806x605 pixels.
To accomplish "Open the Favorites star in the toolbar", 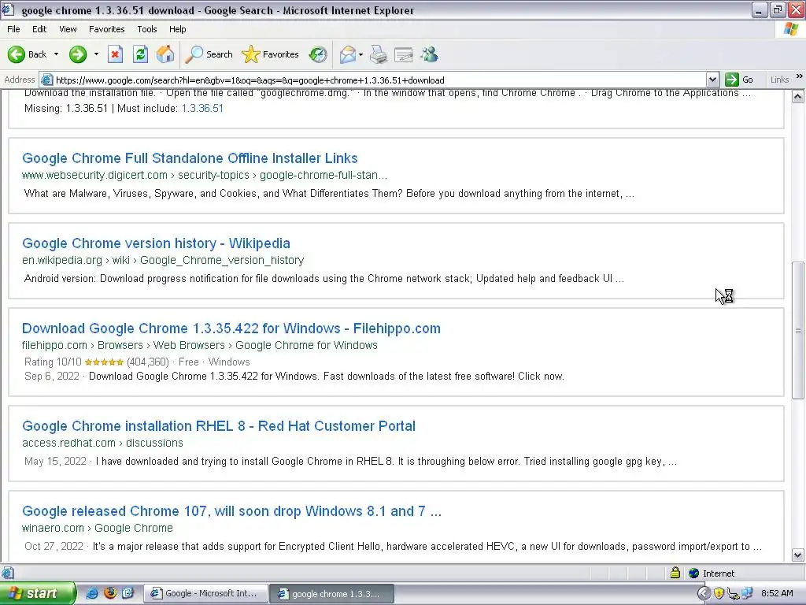I will pyautogui.click(x=271, y=54).
